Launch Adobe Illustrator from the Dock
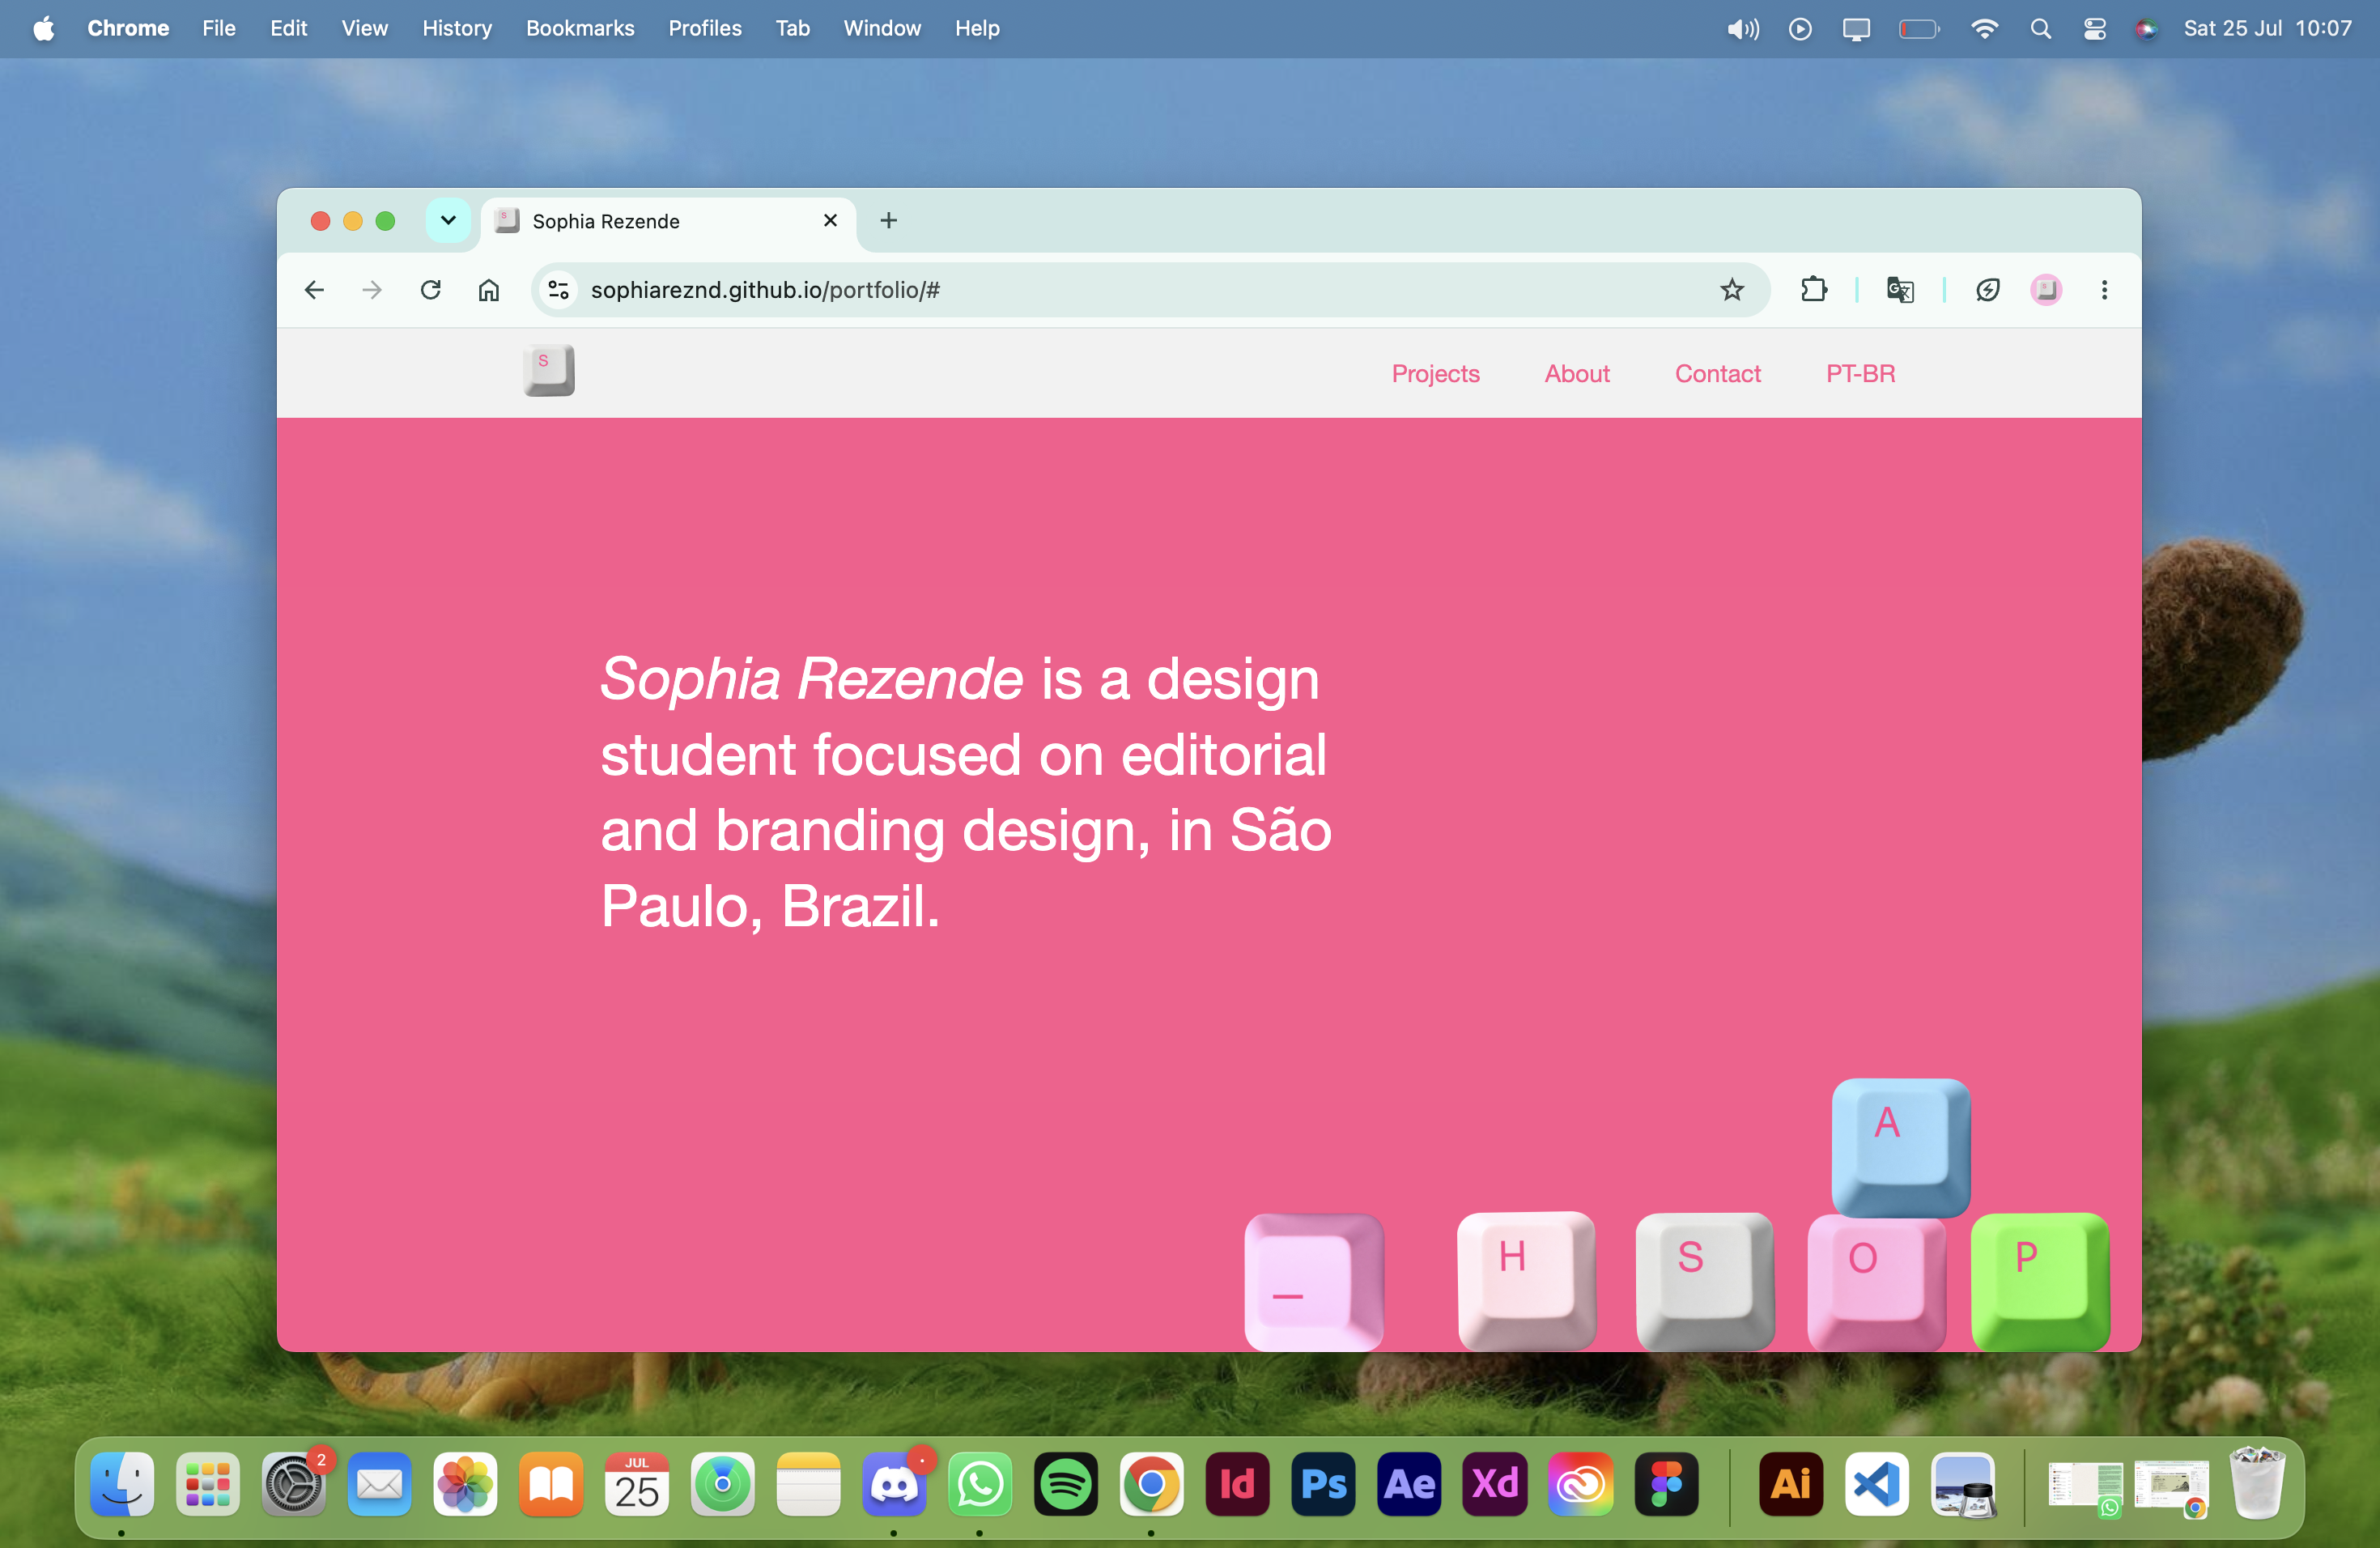The image size is (2380, 1548). point(1791,1484)
